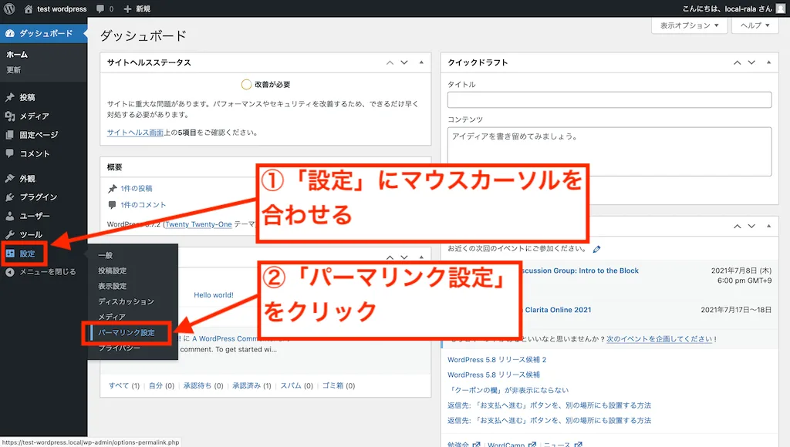Screen dimensions: 790x447
Task: Click the 固定ページ pages icon in sidebar
Action: coord(9,135)
